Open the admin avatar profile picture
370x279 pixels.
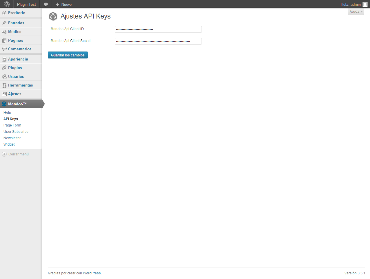click(x=365, y=4)
